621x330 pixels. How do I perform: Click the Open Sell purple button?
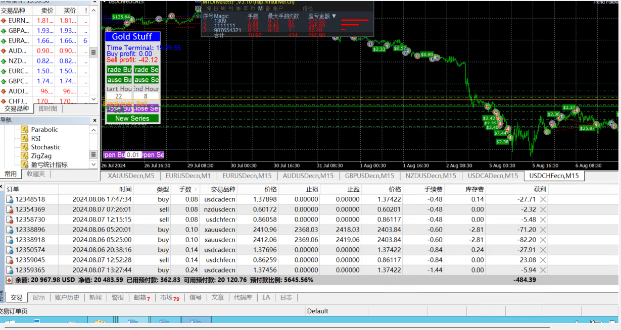click(x=153, y=155)
